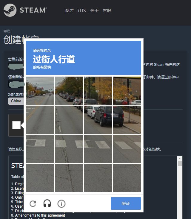Open the 客服 support menu
This screenshot has height=219, width=191.
tap(107, 10)
